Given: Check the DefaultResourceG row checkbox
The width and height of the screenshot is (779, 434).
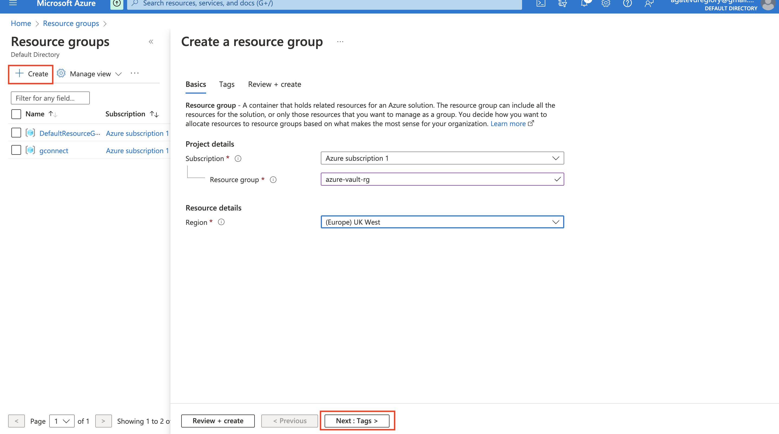Looking at the screenshot, I should (16, 133).
